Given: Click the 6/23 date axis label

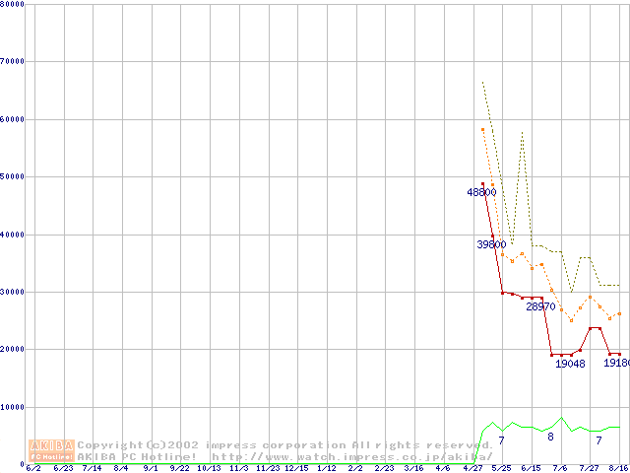Looking at the screenshot, I should coord(63,468).
